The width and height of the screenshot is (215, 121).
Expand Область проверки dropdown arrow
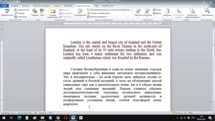(107, 17)
